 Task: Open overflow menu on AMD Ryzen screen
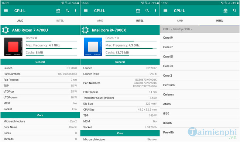76,11
